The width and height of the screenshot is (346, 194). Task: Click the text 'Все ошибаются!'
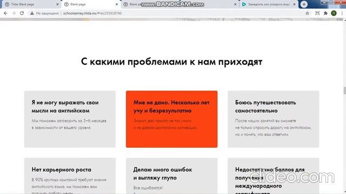[x=148, y=188]
